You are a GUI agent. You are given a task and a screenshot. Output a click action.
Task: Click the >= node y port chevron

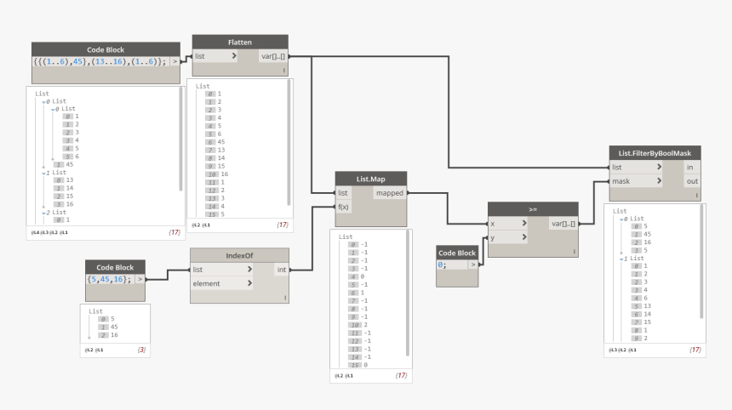coord(523,237)
